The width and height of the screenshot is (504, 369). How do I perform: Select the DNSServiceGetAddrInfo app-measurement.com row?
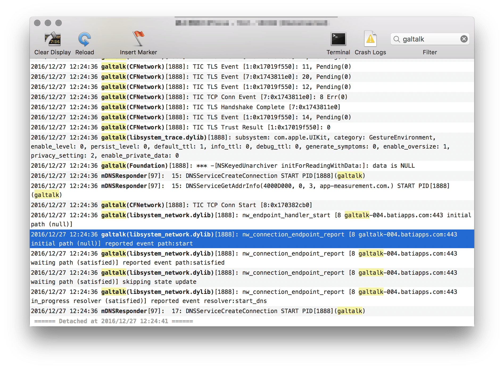(252, 191)
